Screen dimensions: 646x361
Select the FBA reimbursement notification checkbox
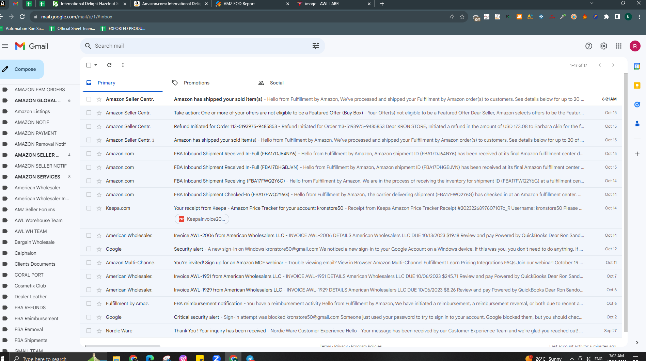click(x=89, y=303)
